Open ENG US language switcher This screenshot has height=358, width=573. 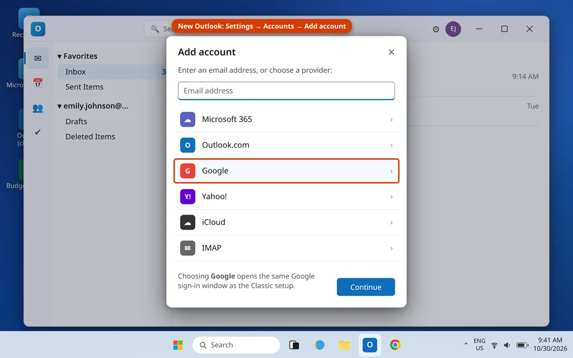tap(480, 345)
